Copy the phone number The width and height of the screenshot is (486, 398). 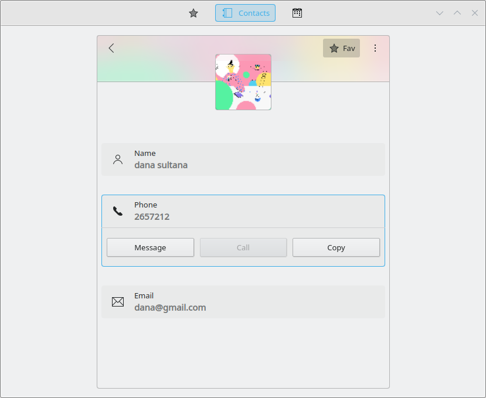pos(336,247)
